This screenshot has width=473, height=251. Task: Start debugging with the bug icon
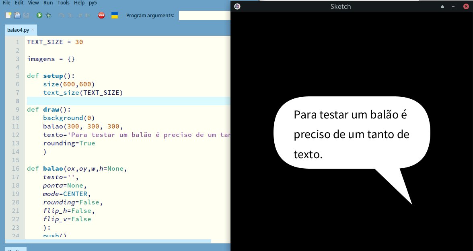click(x=49, y=15)
